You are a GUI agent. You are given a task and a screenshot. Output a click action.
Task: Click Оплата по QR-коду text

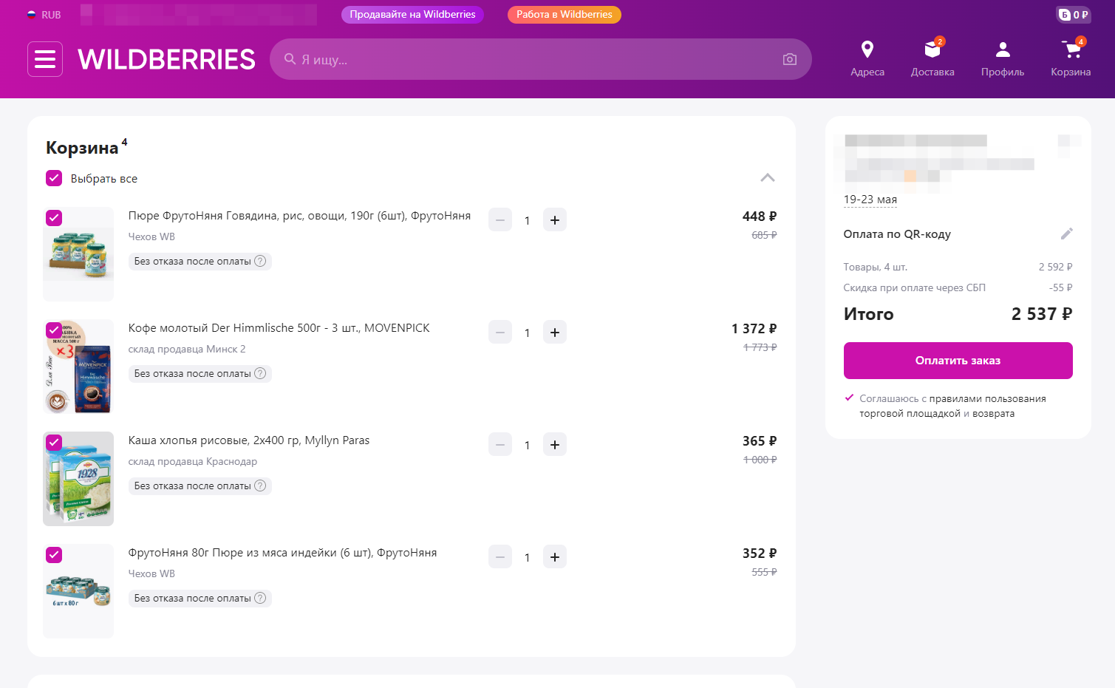pos(897,234)
